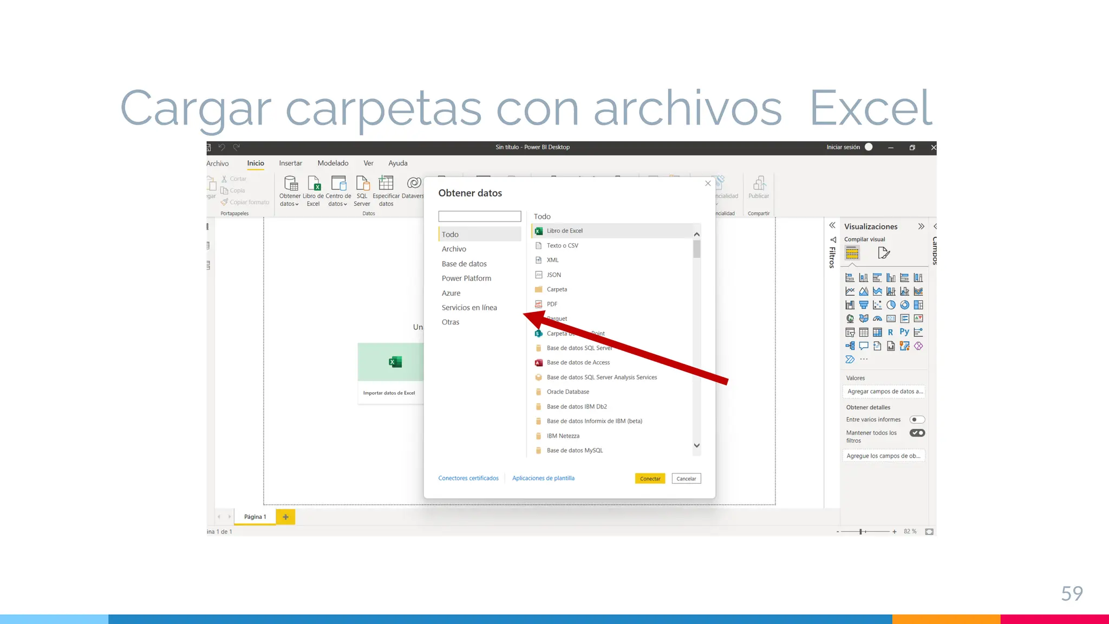Click the Dataverse ribbon icon

pos(414,183)
